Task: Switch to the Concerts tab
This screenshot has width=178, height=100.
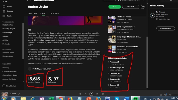Action: click(54, 13)
